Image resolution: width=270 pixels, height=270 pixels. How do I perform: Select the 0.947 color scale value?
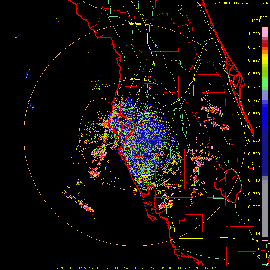tap(254, 47)
